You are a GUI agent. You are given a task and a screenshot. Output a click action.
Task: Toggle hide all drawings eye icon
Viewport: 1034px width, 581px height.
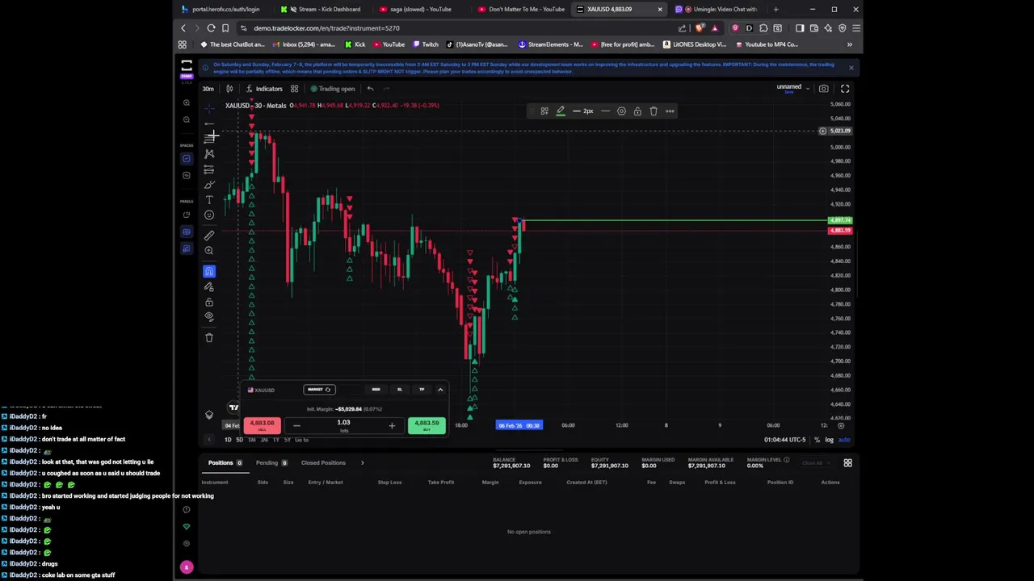209,316
